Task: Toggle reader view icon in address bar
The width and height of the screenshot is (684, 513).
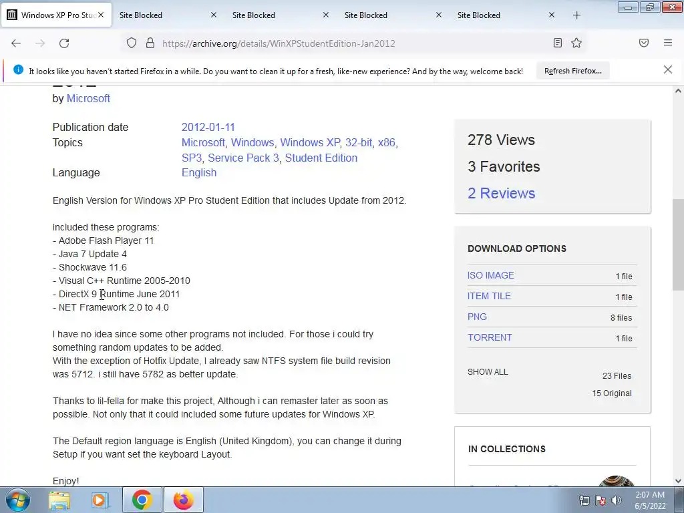Action: click(x=558, y=43)
